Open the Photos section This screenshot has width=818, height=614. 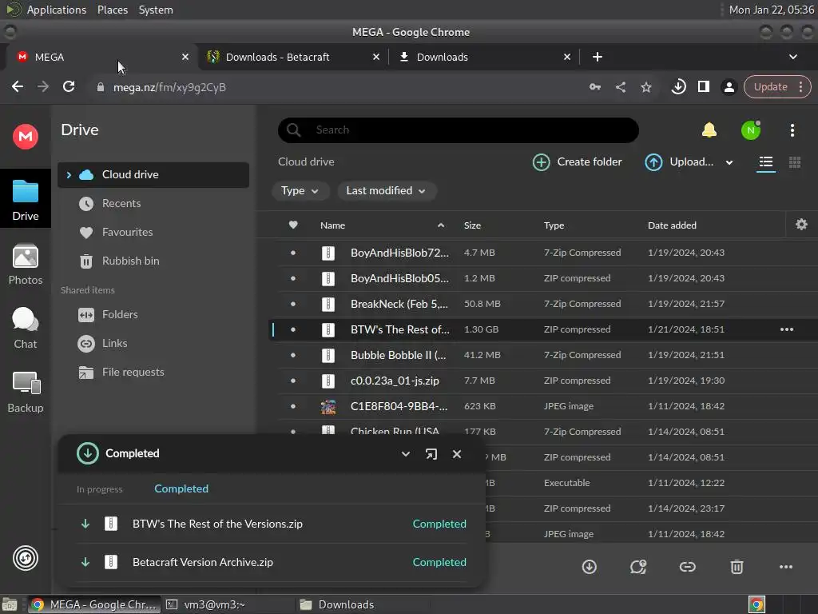[x=25, y=264]
